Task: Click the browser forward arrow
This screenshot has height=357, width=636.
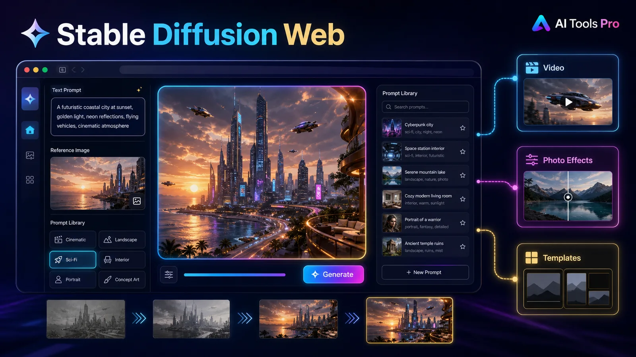Action: pos(83,70)
